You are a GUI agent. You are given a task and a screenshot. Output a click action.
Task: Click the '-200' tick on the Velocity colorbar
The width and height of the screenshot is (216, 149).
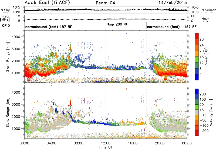[204, 131]
